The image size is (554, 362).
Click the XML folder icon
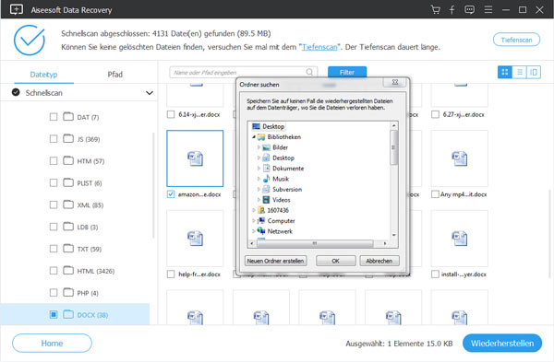point(68,204)
